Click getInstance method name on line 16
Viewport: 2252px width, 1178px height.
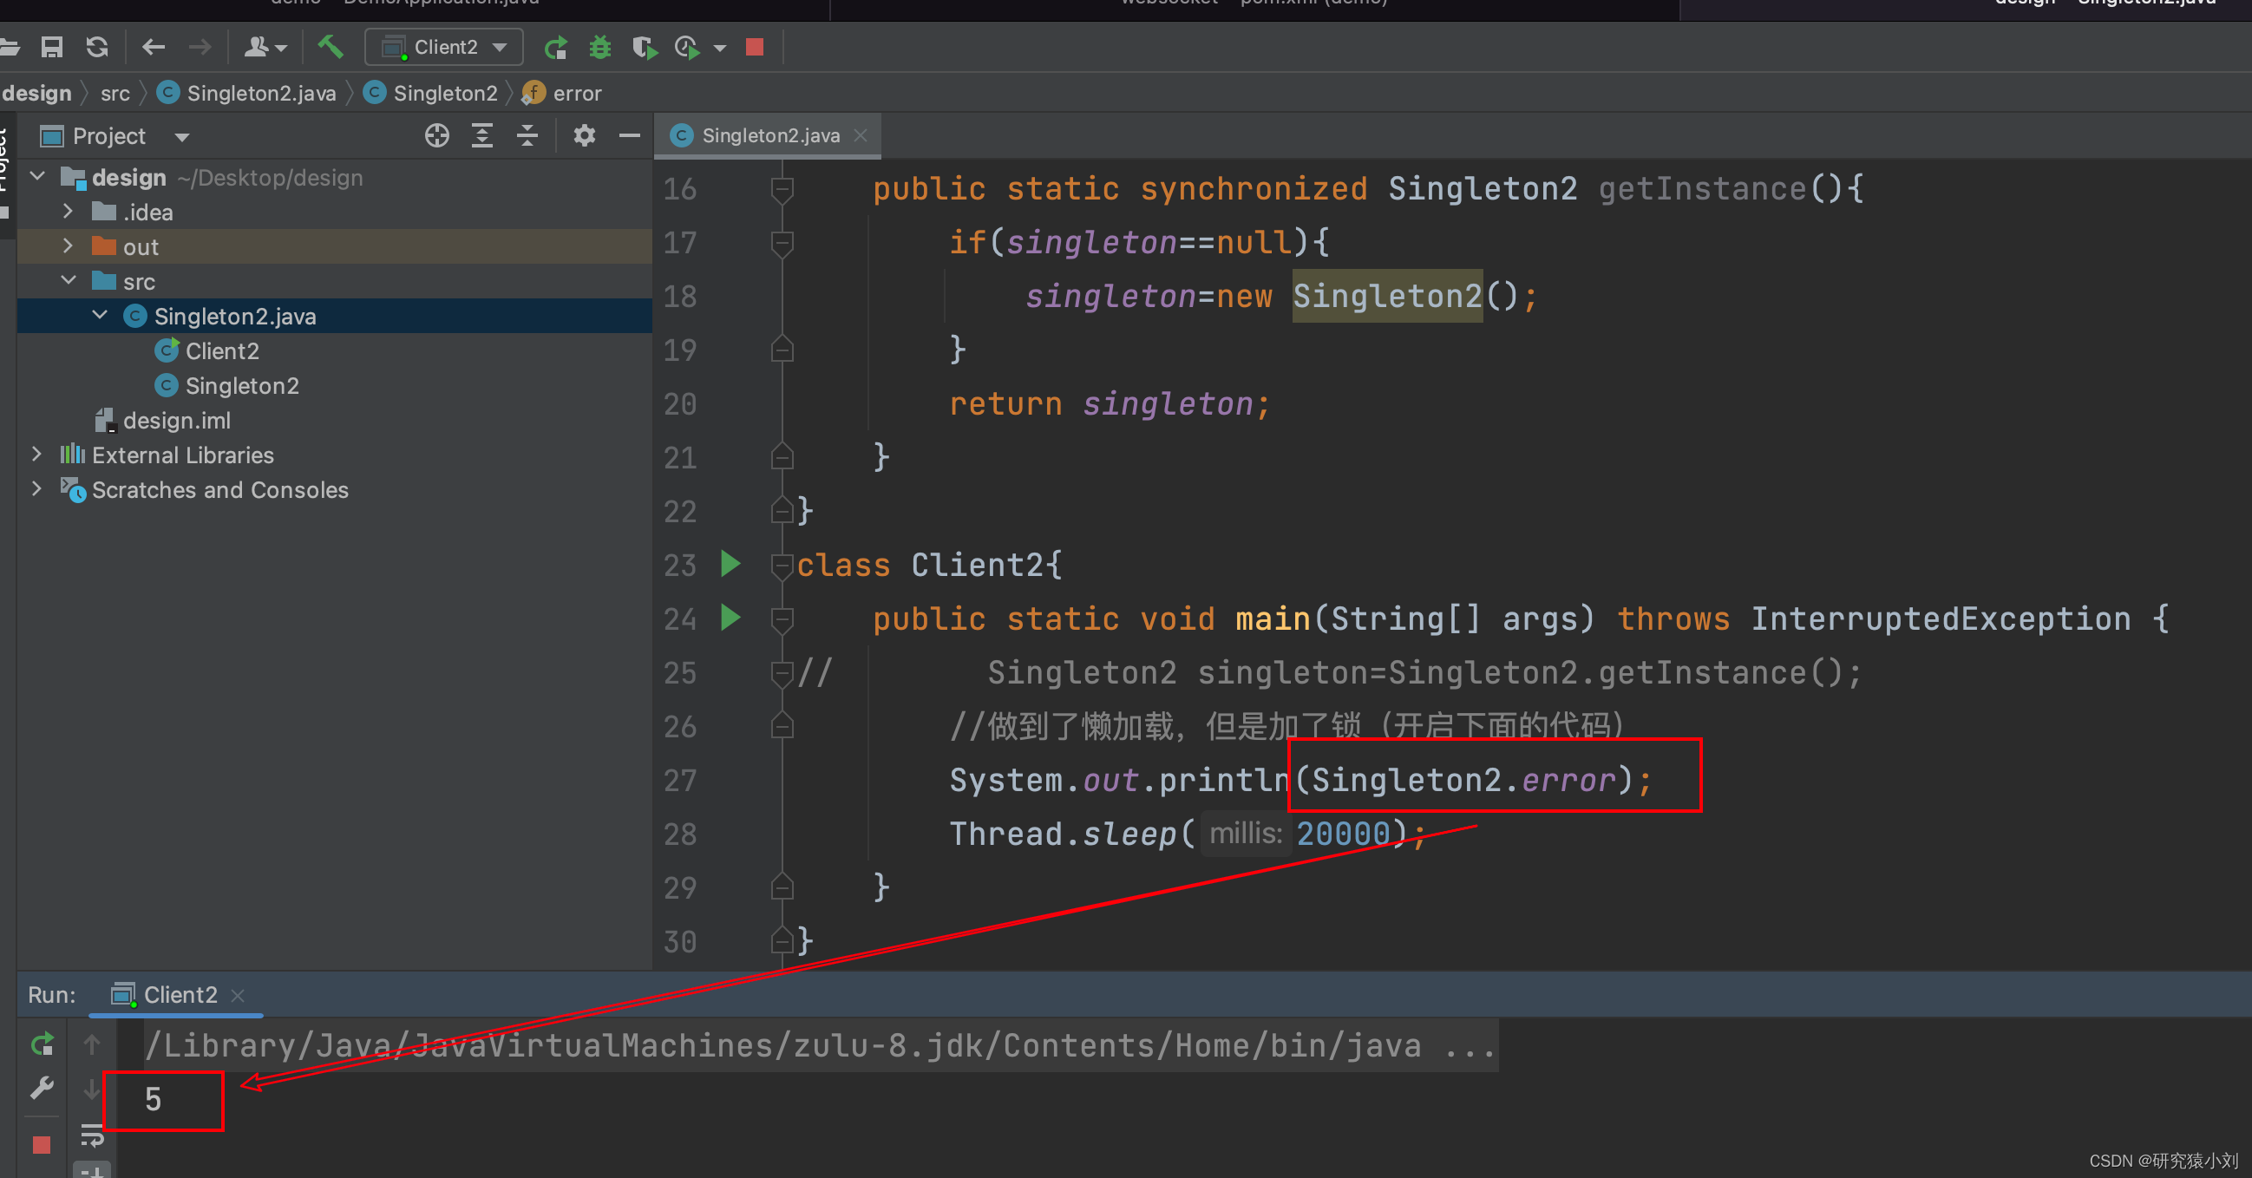[1702, 189]
